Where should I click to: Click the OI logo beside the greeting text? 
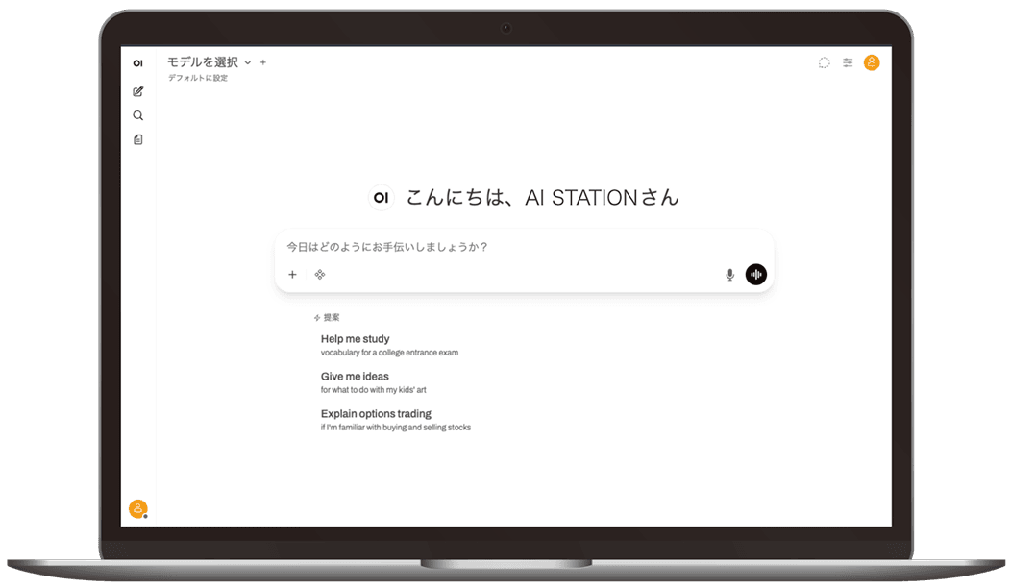382,197
